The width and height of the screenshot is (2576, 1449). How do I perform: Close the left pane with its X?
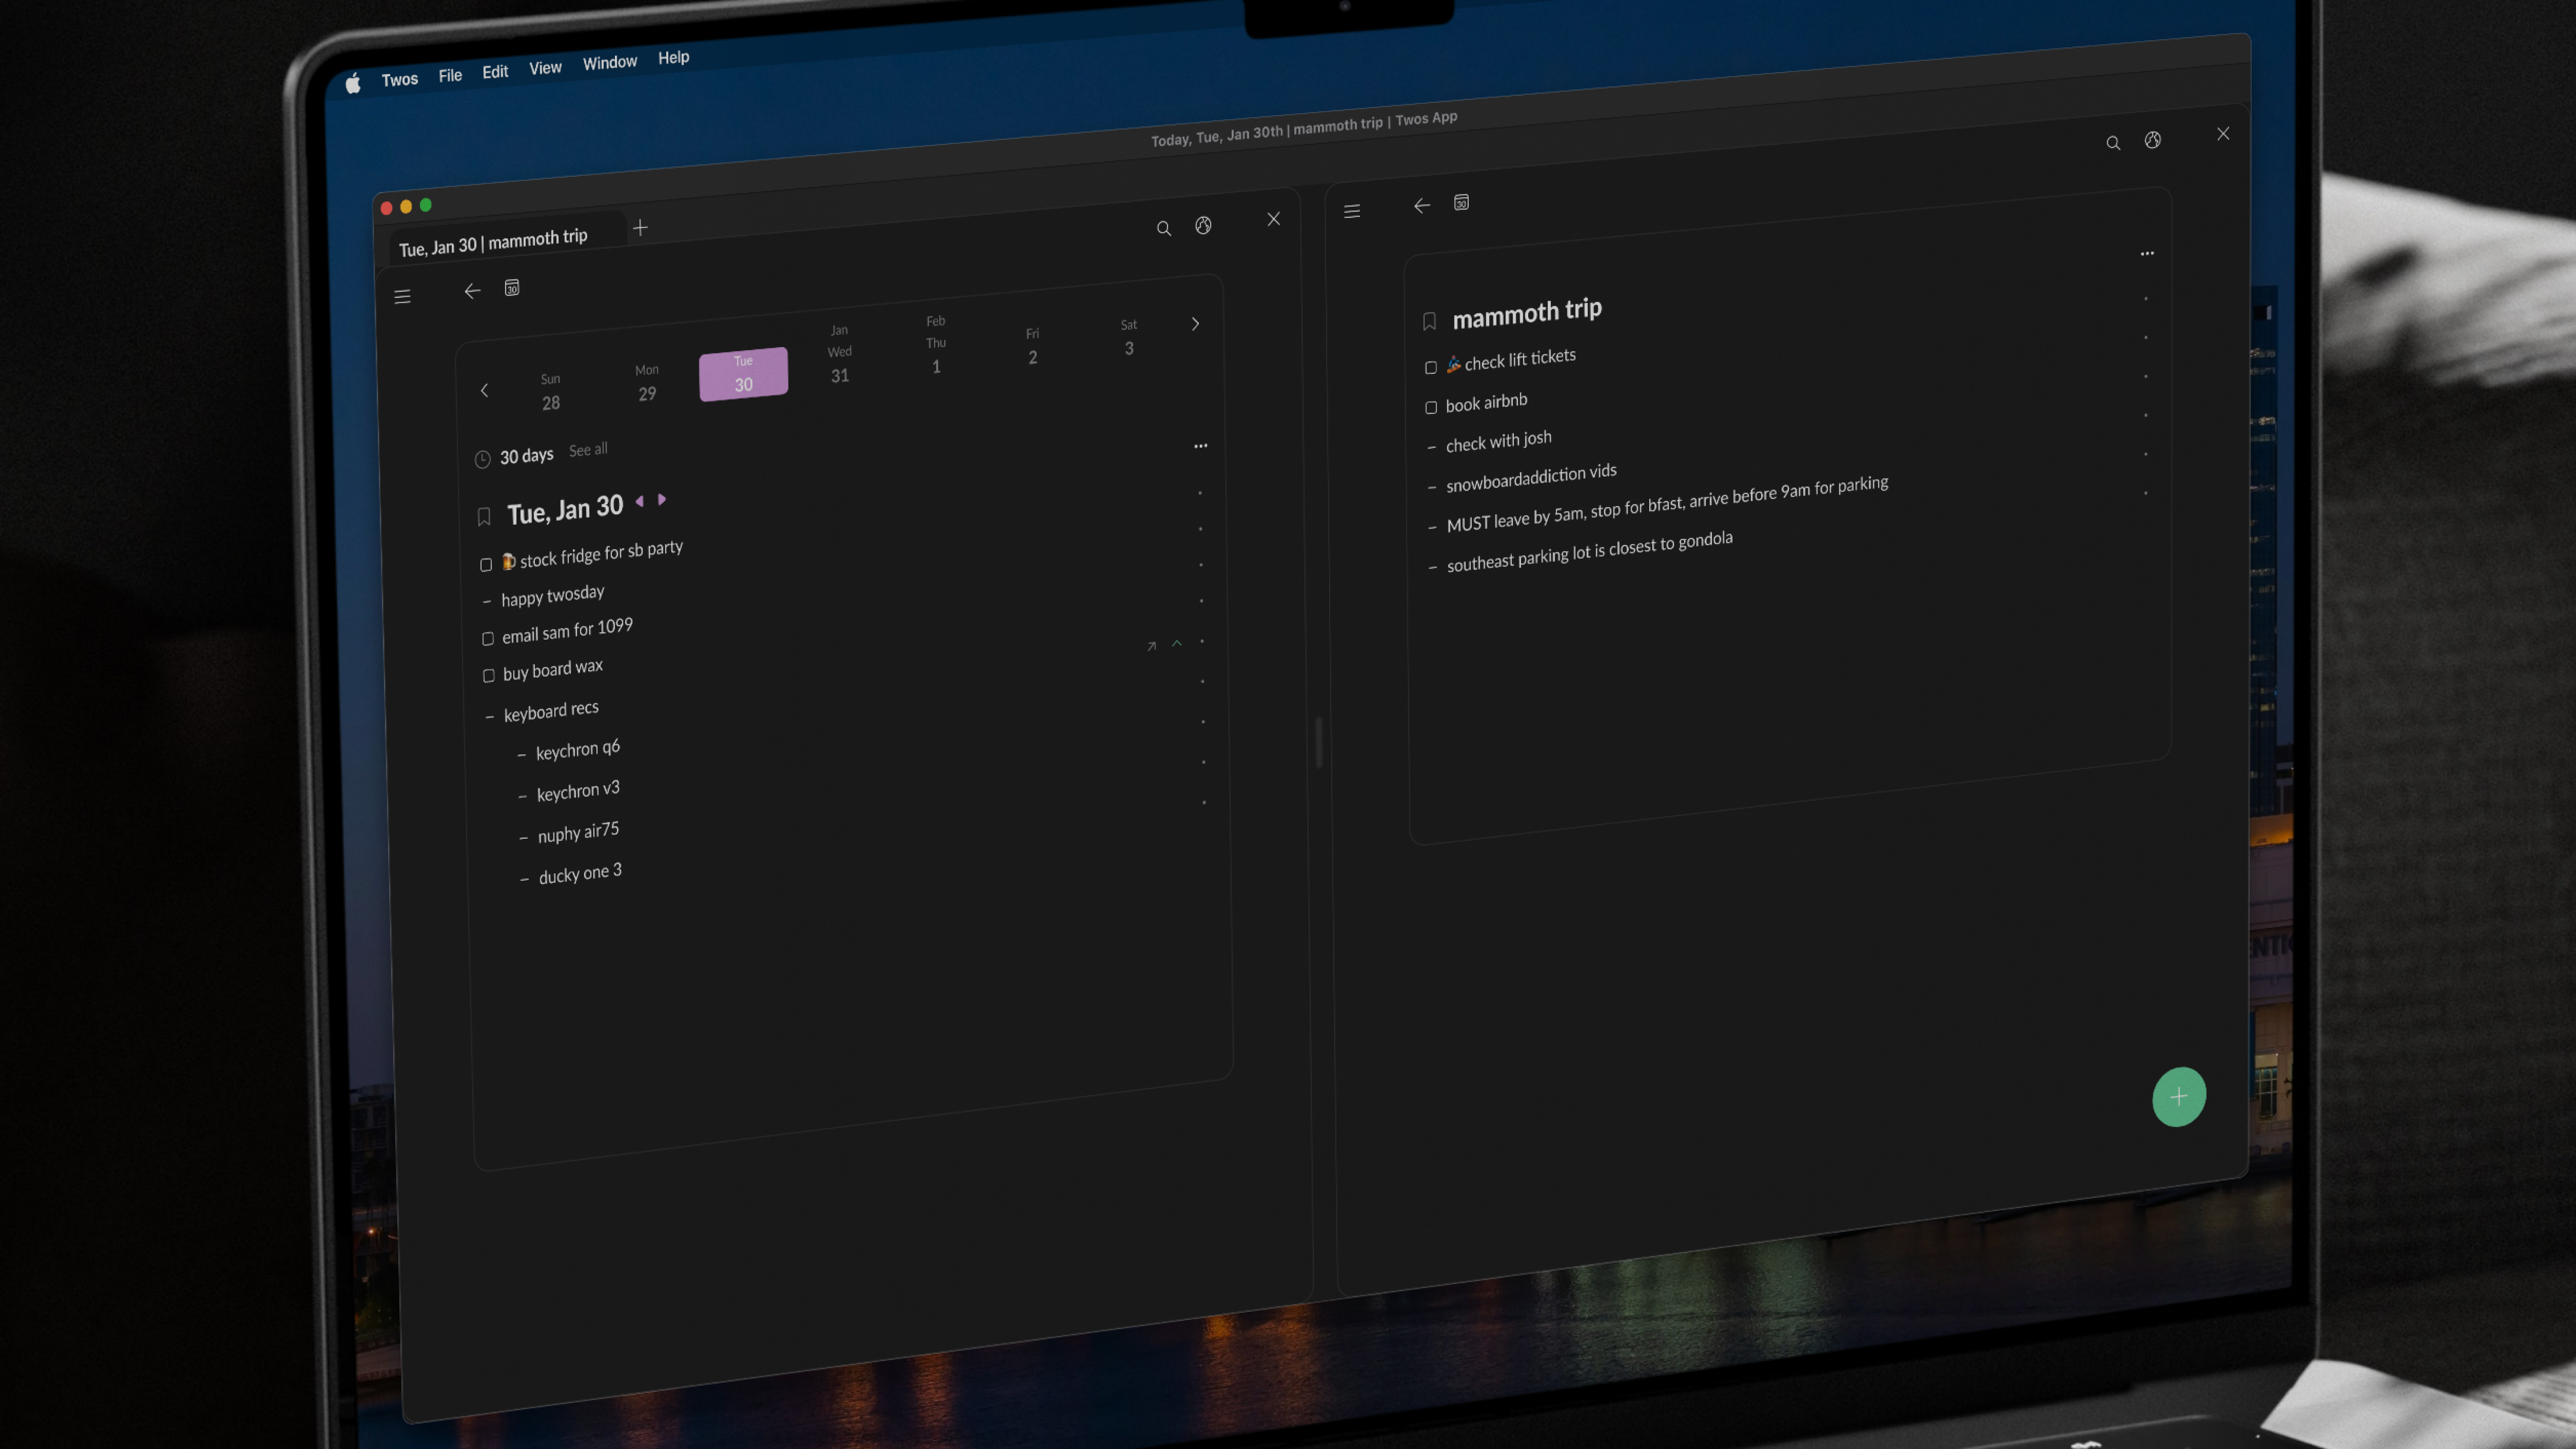[1274, 219]
